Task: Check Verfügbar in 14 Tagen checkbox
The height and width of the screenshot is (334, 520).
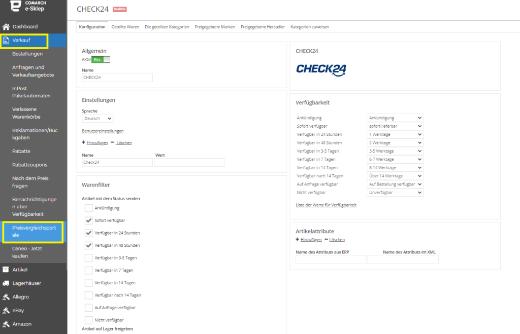Action: point(88,283)
